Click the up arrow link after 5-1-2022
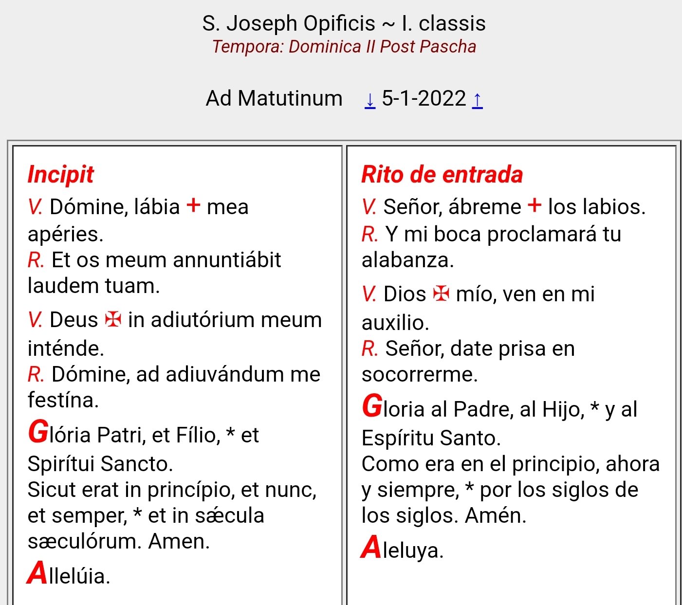The width and height of the screenshot is (682, 605). click(478, 100)
